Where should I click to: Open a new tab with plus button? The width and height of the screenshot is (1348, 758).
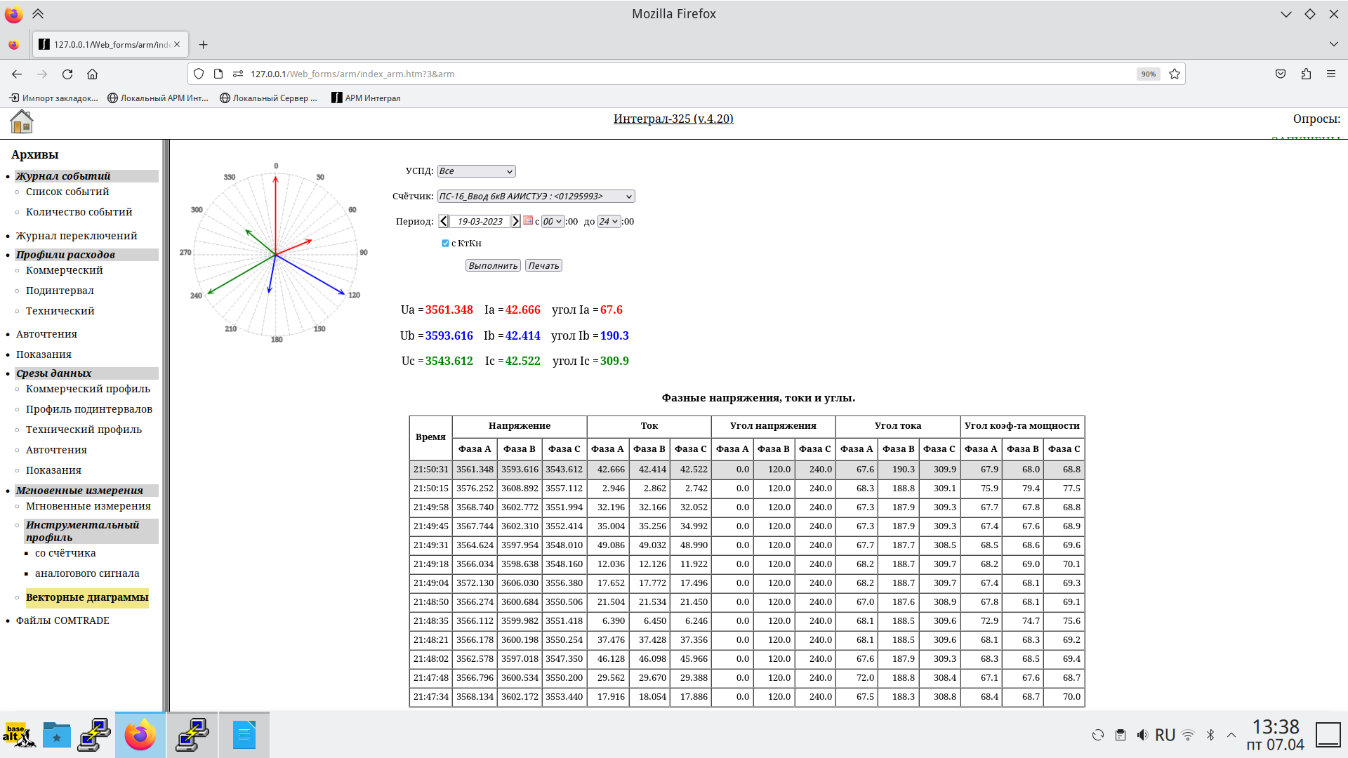click(x=203, y=44)
